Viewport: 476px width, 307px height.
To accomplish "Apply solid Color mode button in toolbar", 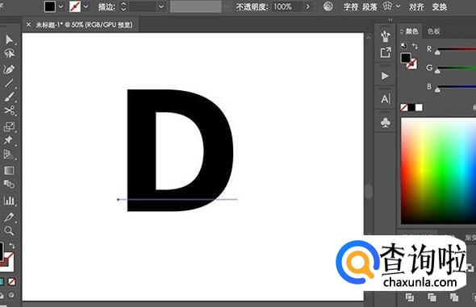I will coord(2,282).
